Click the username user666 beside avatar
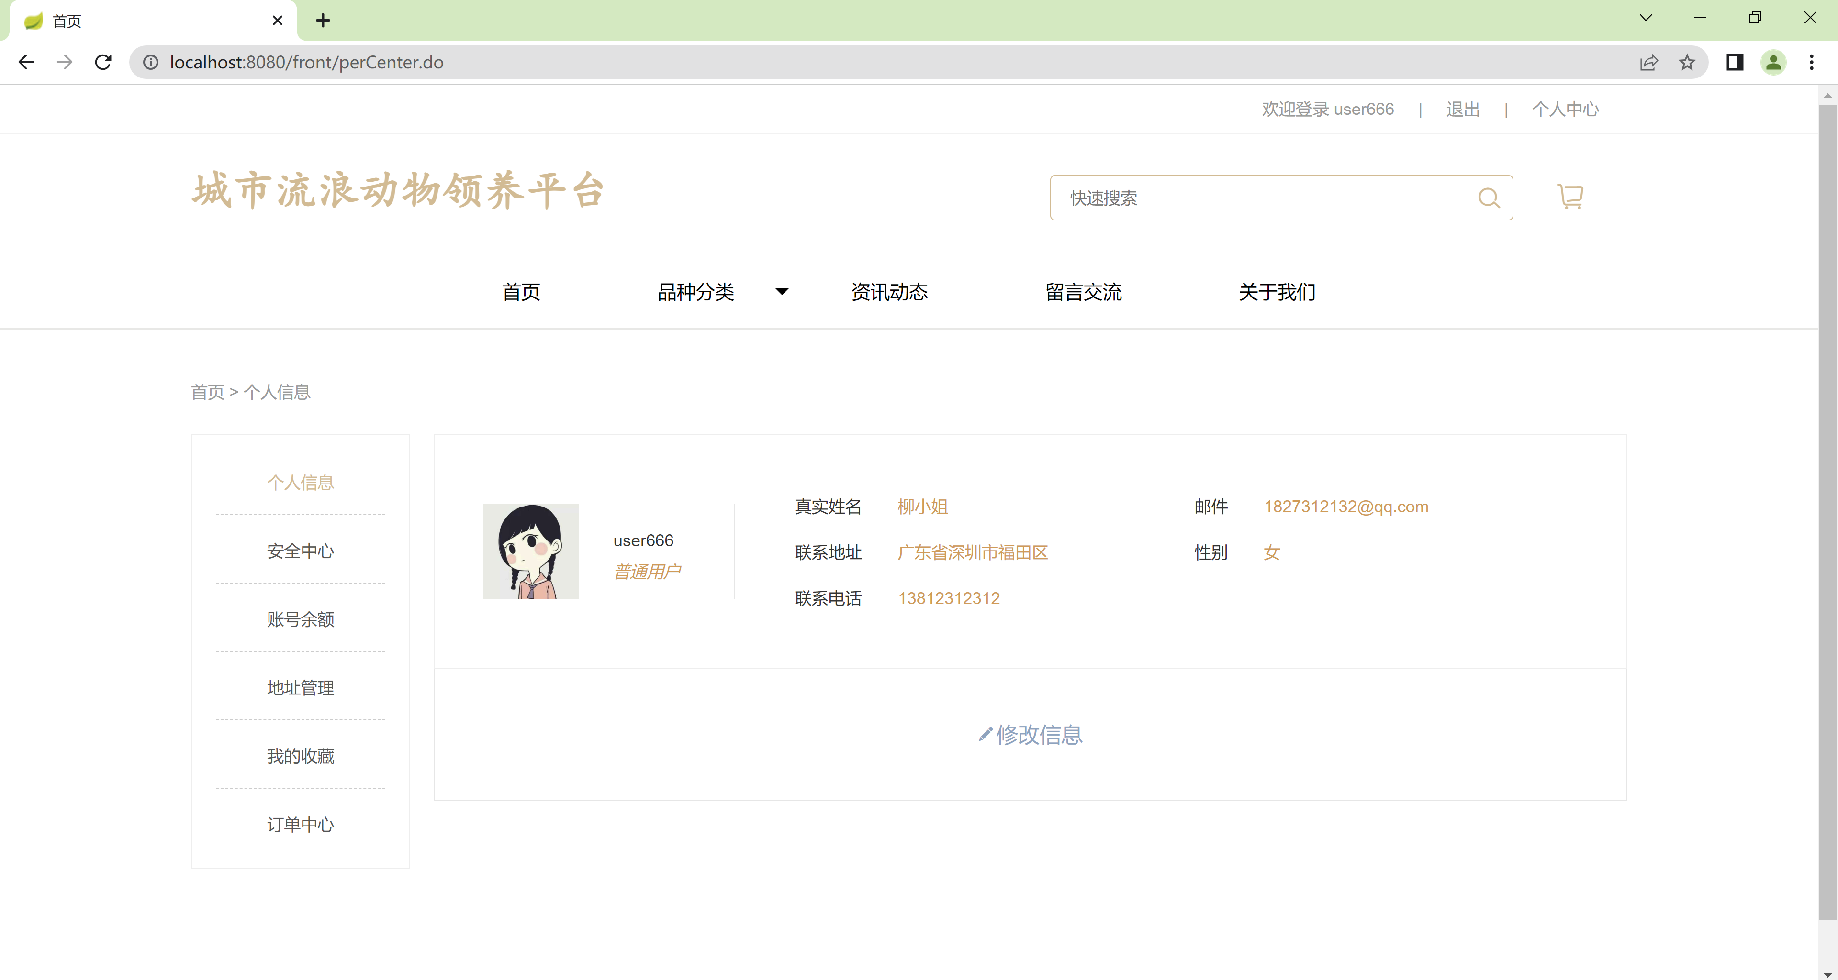Image resolution: width=1838 pixels, height=980 pixels. [x=643, y=540]
